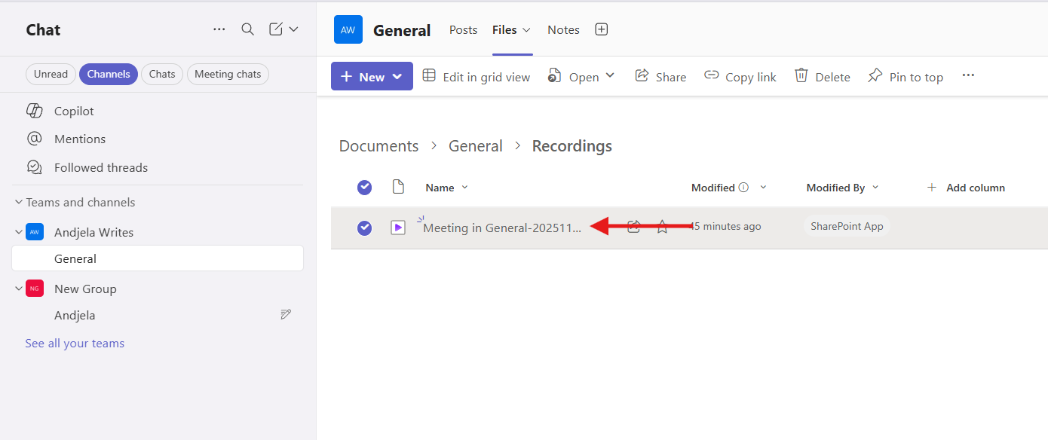Switch to the Posts tab
Screen dimensions: 1048x440
(463, 30)
